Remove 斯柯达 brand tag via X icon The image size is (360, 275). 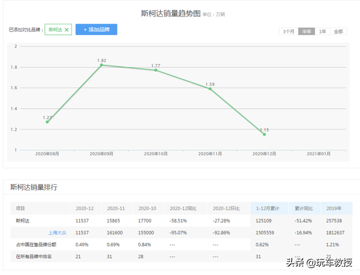66,30
